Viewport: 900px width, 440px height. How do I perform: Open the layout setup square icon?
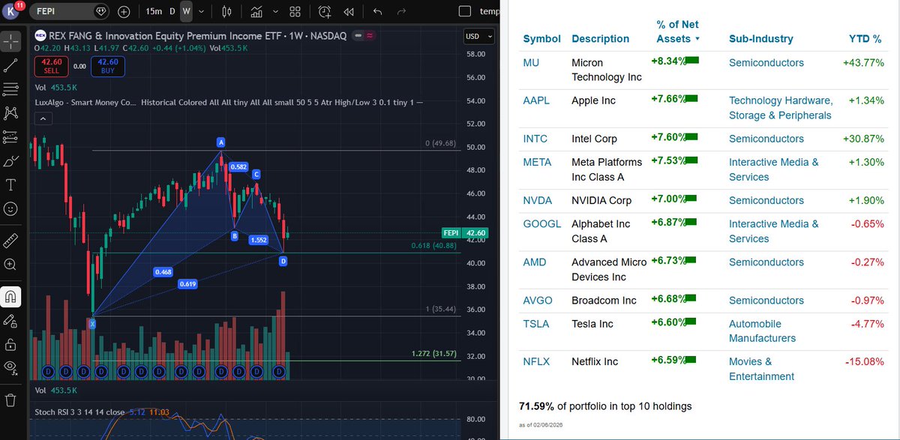465,12
